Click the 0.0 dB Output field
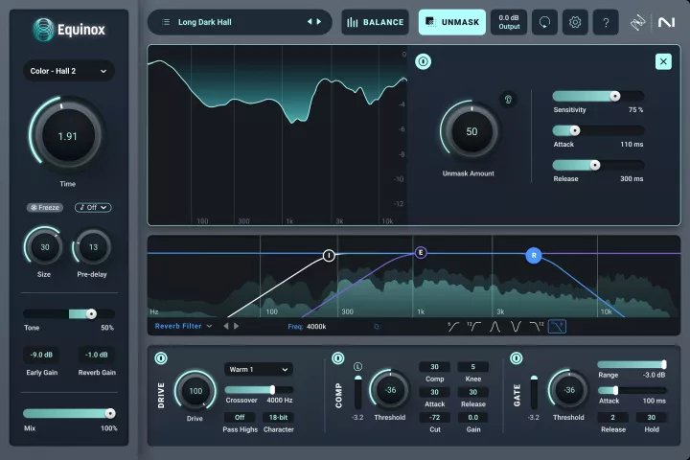Image resolution: width=690 pixels, height=460 pixels. click(509, 22)
